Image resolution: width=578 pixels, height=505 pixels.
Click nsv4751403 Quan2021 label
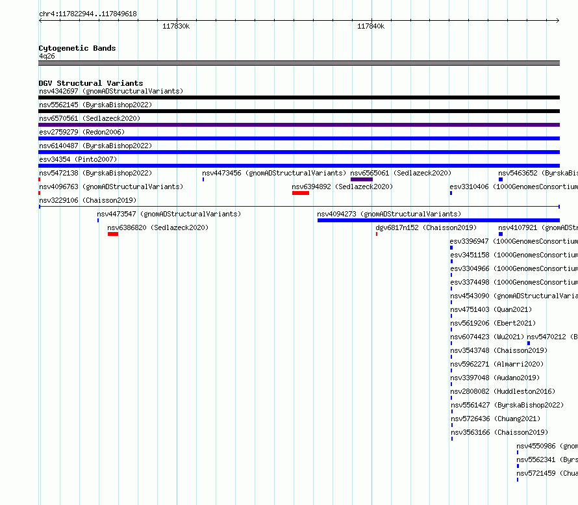coord(491,309)
